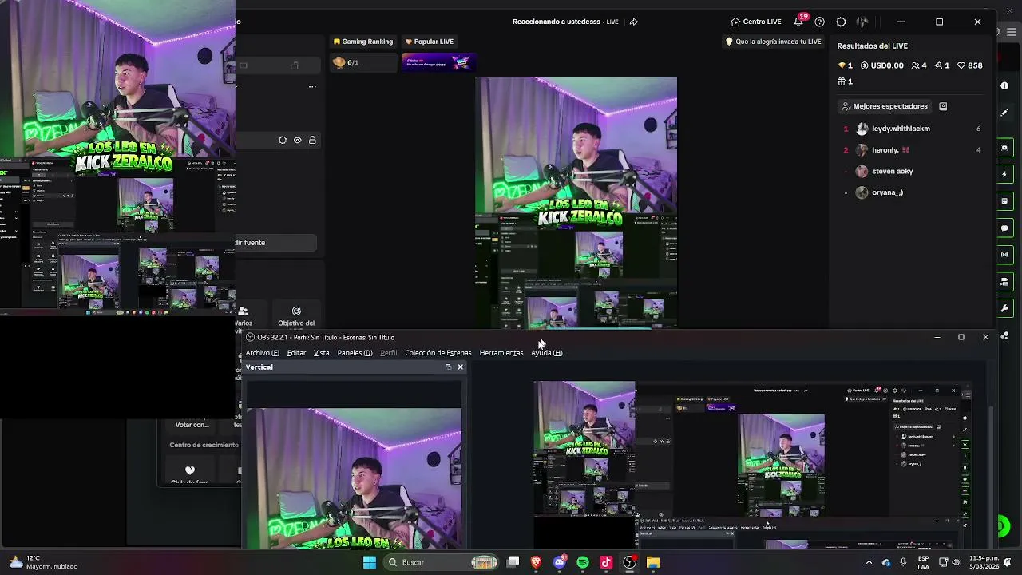Open the Ayuda menu in OBS
This screenshot has height=575, width=1022.
point(547,353)
